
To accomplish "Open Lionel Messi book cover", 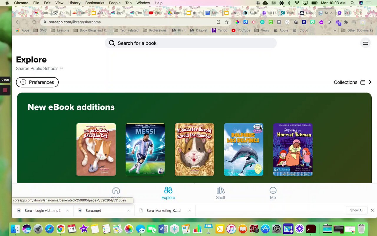I will (145, 150).
